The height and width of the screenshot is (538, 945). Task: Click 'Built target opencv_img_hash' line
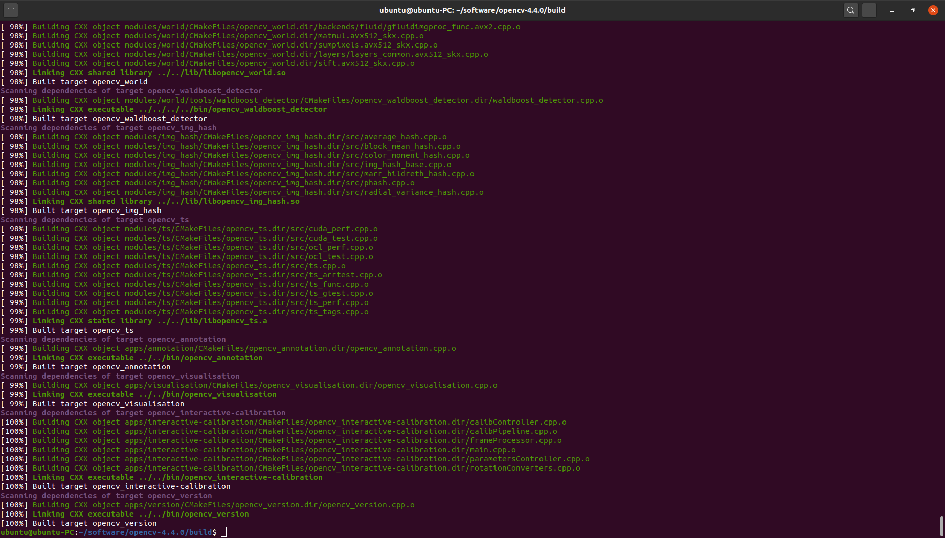click(x=81, y=210)
